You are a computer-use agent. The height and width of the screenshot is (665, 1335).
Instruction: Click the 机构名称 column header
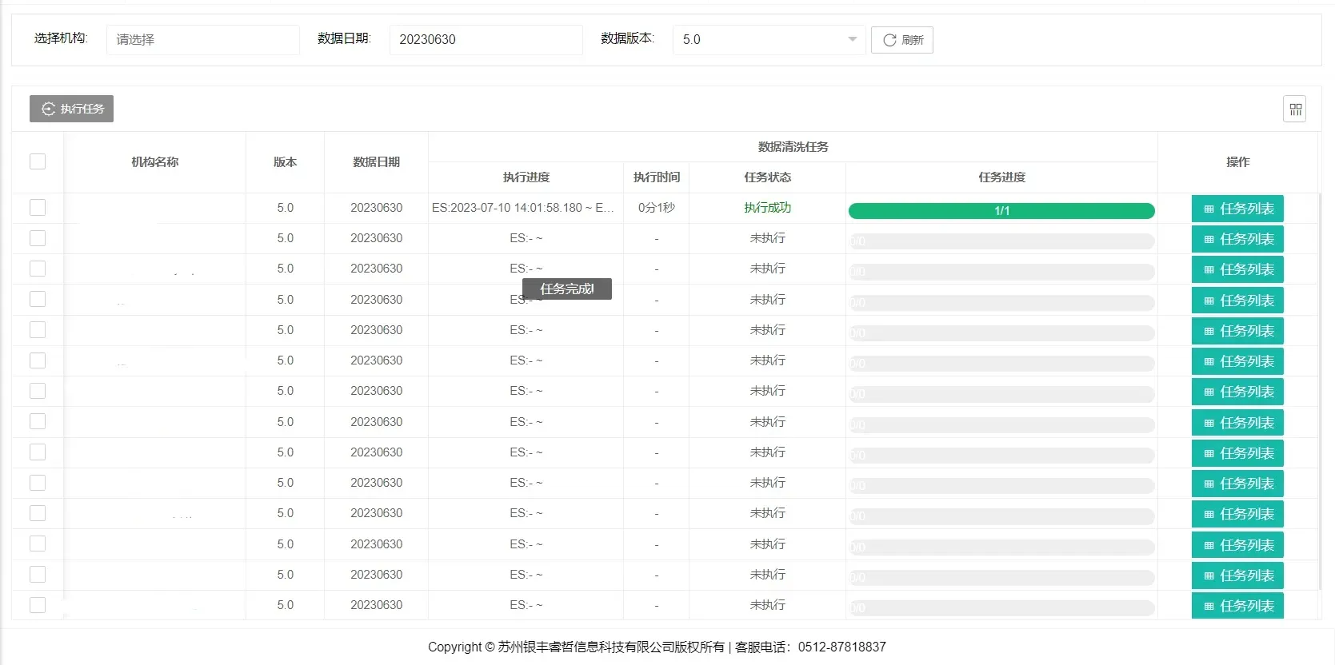click(154, 162)
